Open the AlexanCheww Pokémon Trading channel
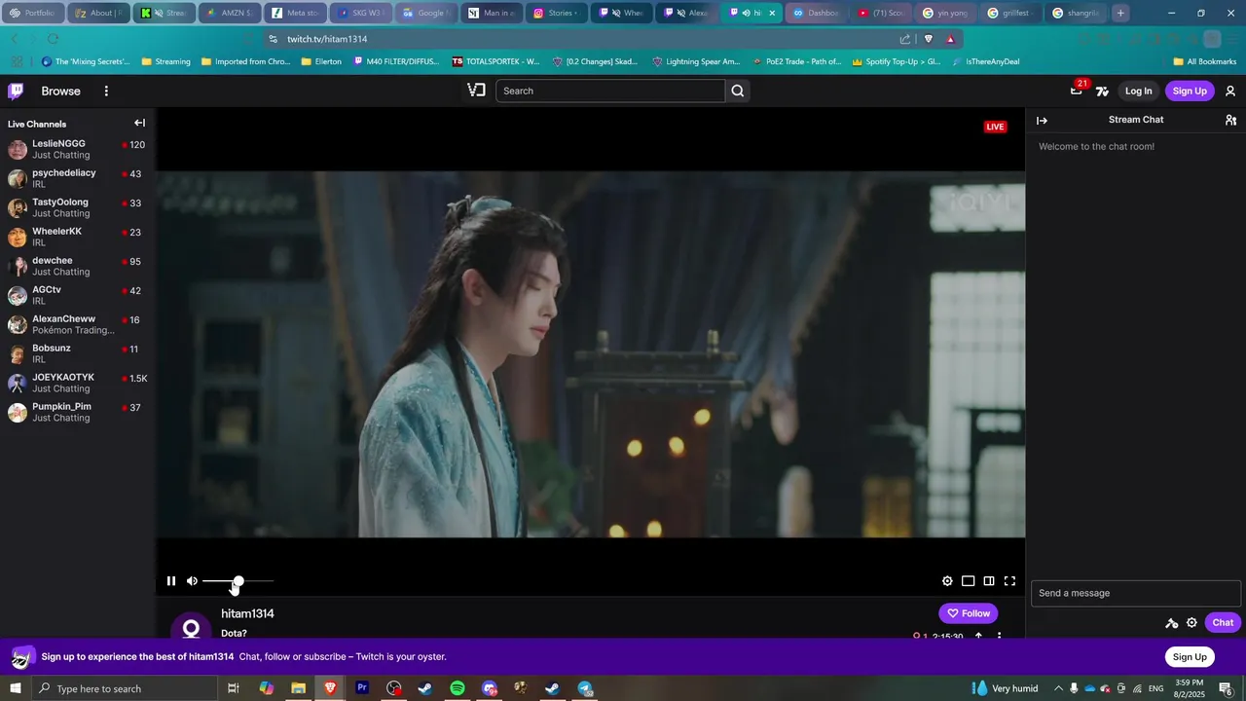The height and width of the screenshot is (701, 1246). (x=78, y=324)
